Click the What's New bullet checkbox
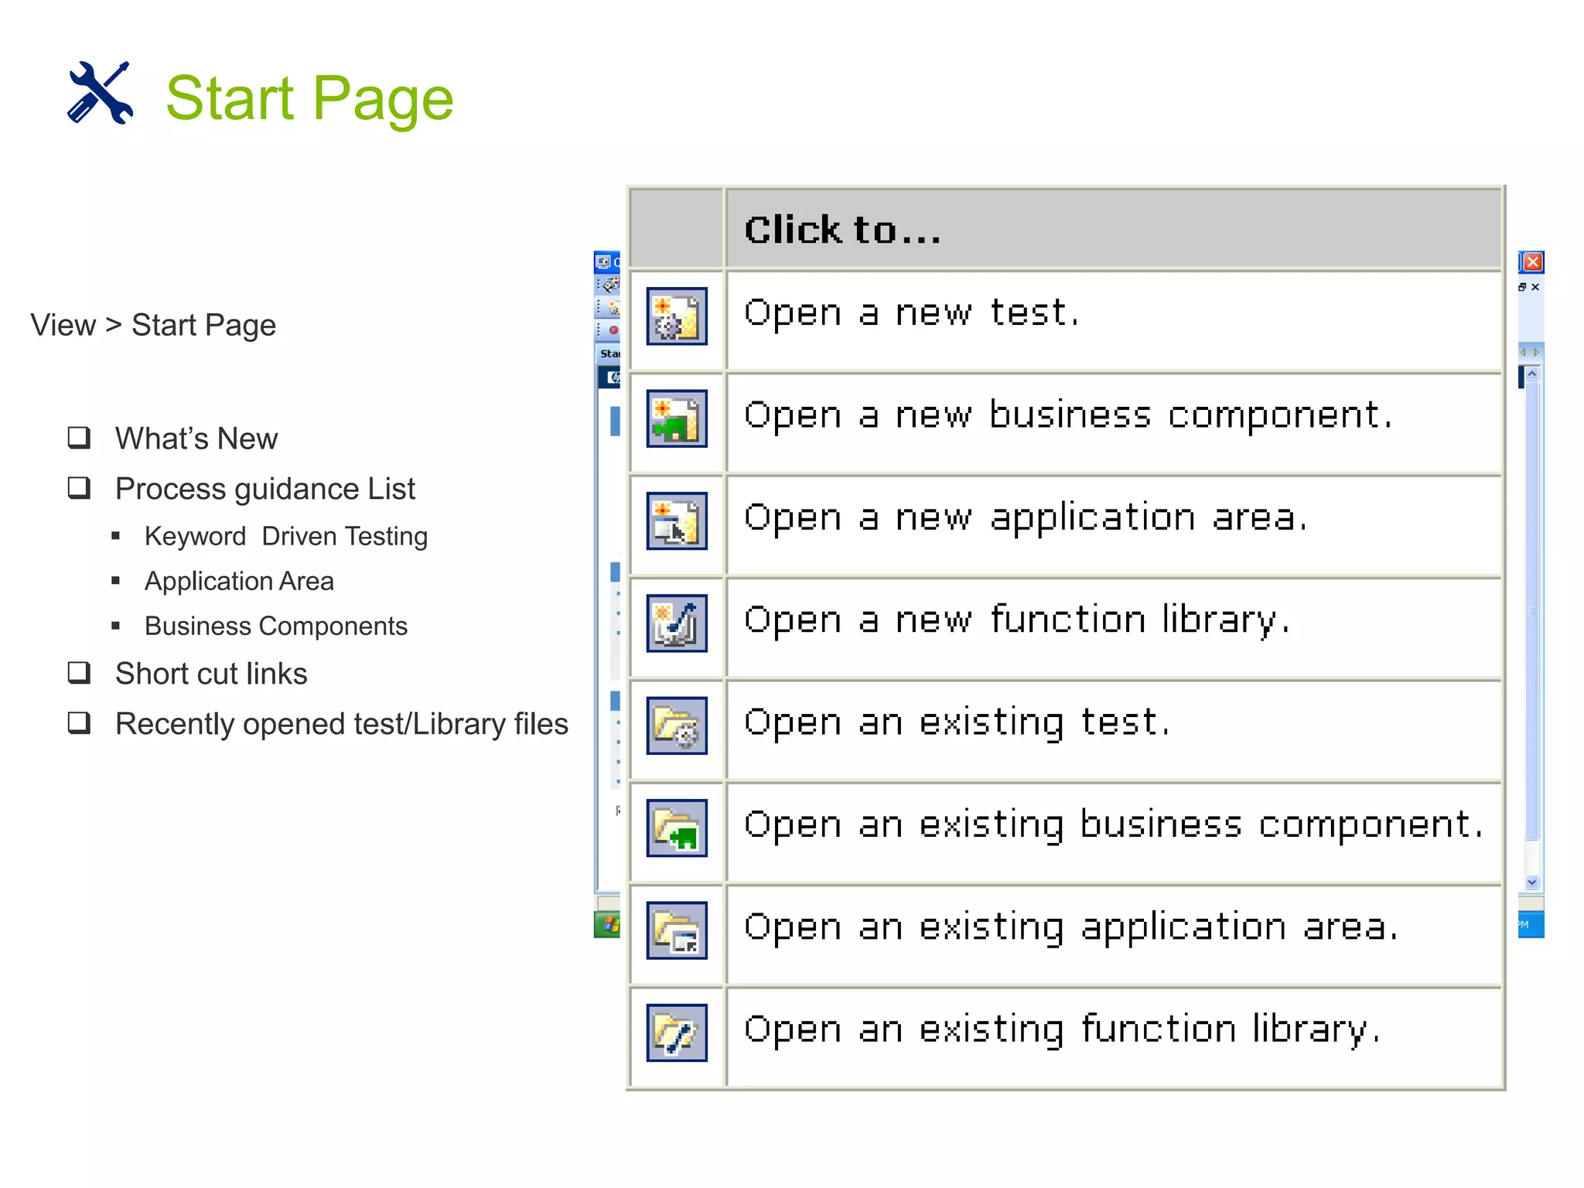The image size is (1584, 1188). [x=79, y=438]
